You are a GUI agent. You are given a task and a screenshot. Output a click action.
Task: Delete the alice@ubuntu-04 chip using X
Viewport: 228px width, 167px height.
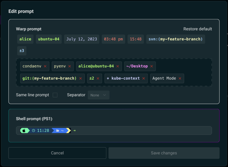118,66
